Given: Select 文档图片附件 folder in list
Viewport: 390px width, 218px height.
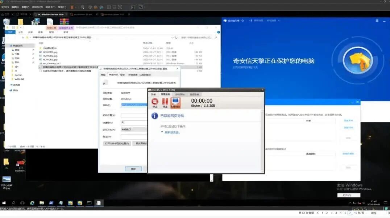Looking at the screenshot, I should tap(50, 48).
